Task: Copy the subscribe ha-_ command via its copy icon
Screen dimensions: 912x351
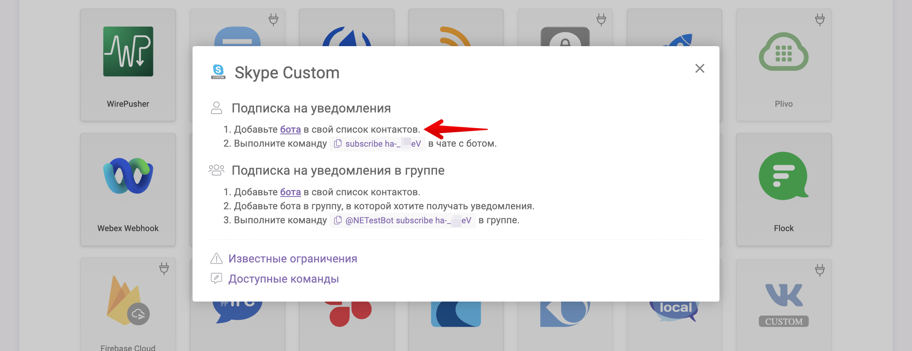Action: click(338, 143)
